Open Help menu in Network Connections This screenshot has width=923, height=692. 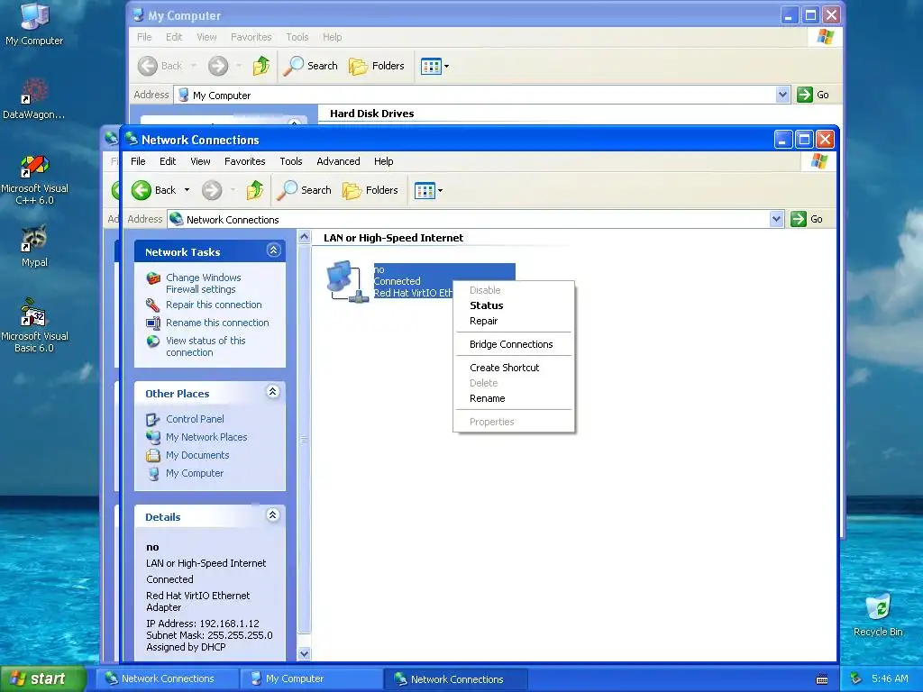(383, 161)
